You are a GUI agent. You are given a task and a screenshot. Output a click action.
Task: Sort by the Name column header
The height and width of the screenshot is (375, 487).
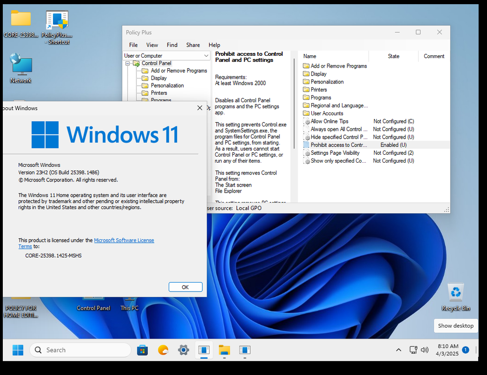334,56
